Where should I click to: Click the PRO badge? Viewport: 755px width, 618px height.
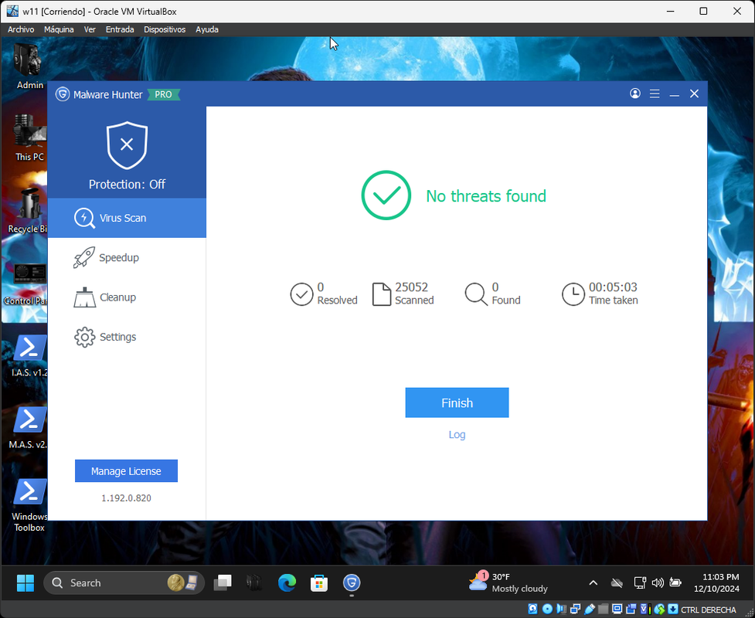pos(163,94)
